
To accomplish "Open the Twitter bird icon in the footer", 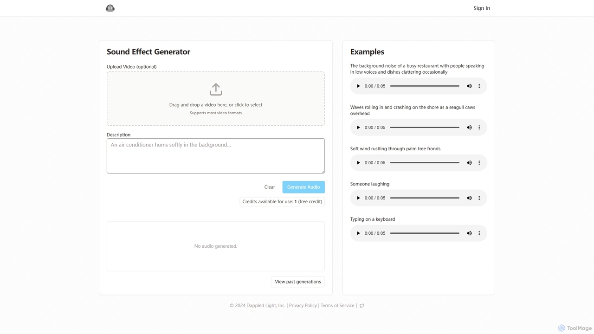I will [x=362, y=306].
